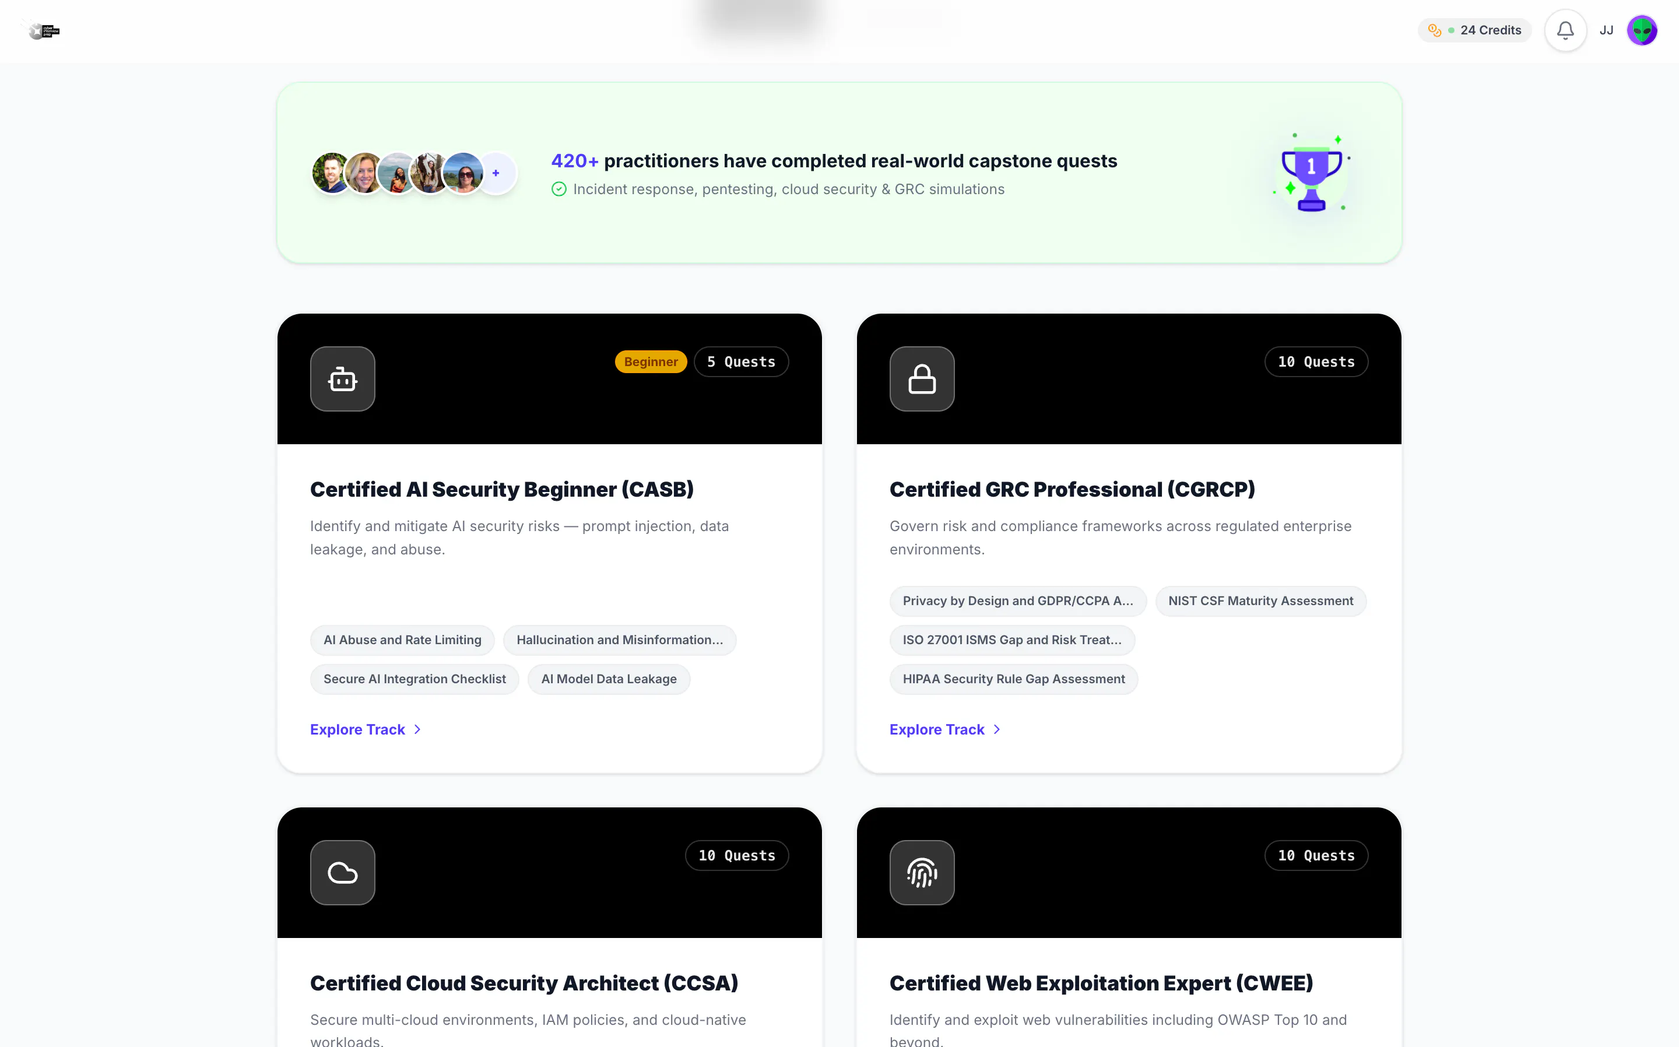
Task: Click the JJ user initials
Action: click(x=1606, y=30)
